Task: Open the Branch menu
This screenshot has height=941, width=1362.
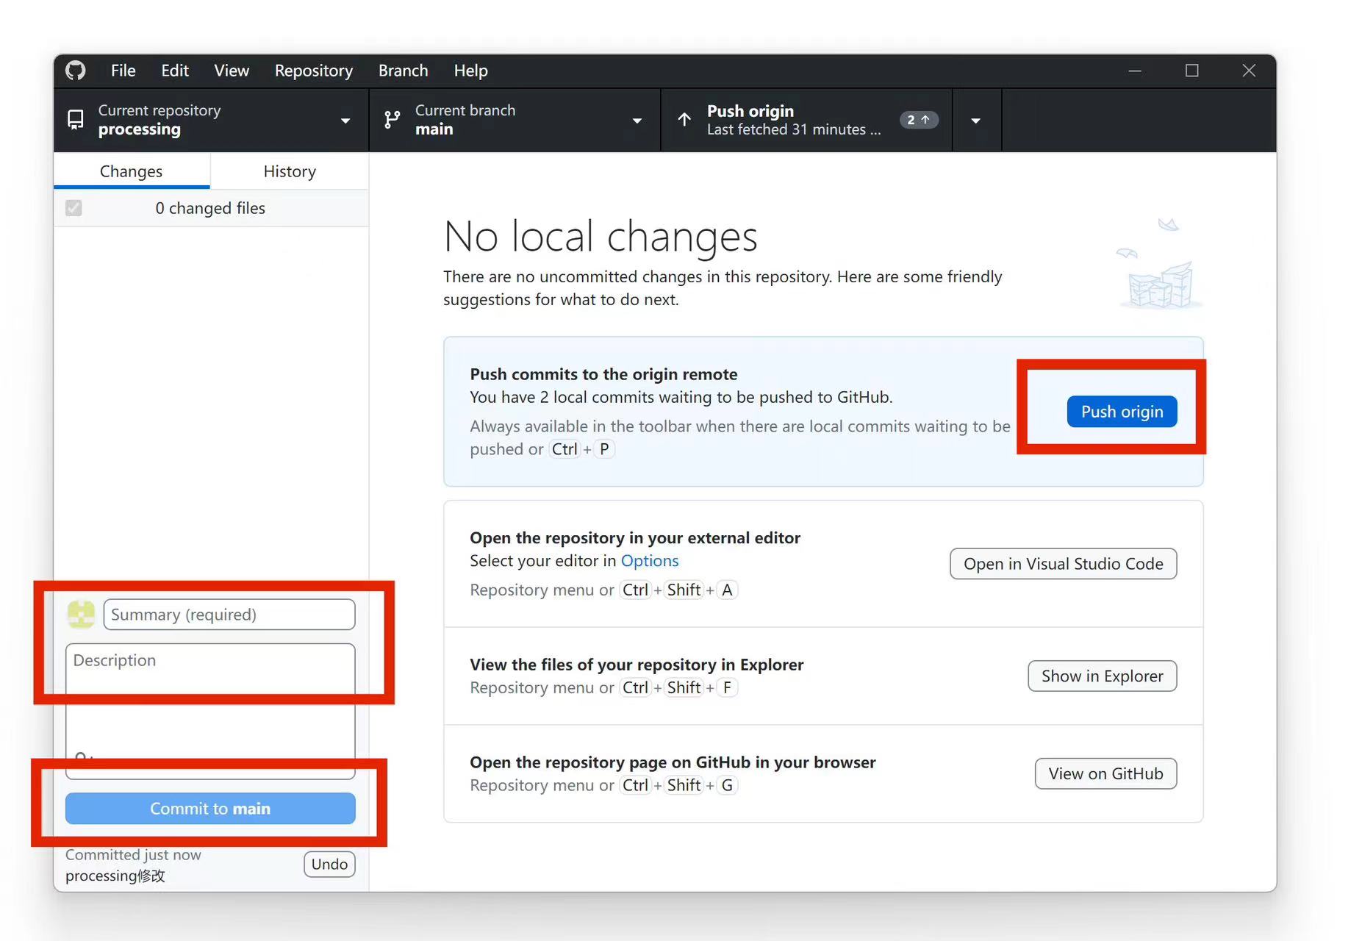Action: 403,71
